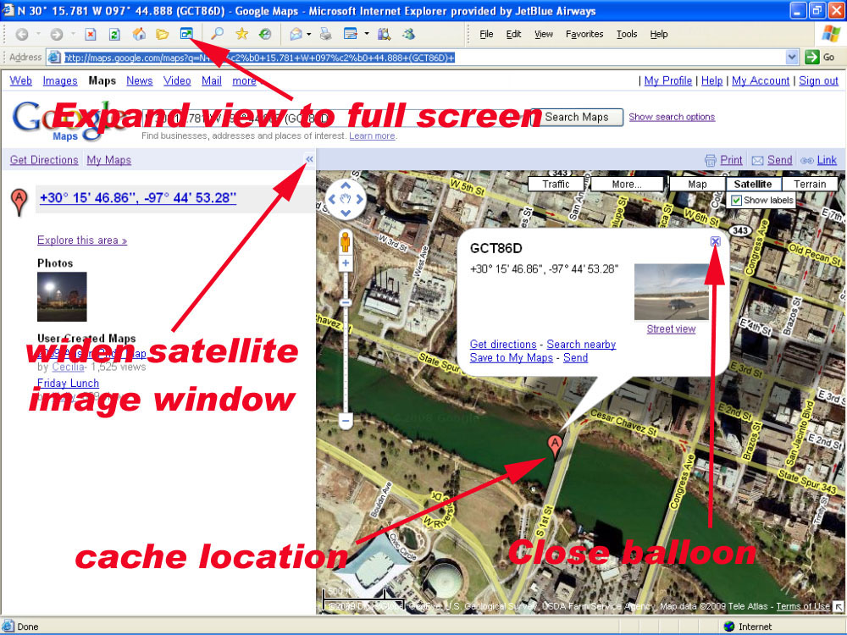The image size is (847, 635).
Task: Click the Edit page toolbar icon
Action: [351, 35]
